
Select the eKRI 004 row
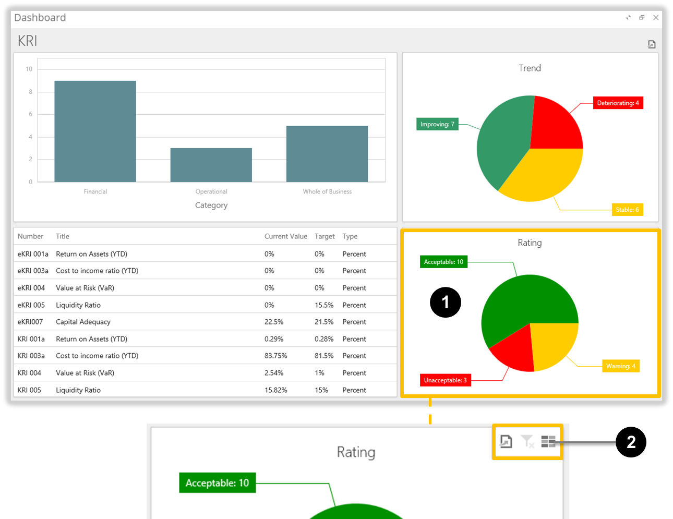pyautogui.click(x=205, y=288)
